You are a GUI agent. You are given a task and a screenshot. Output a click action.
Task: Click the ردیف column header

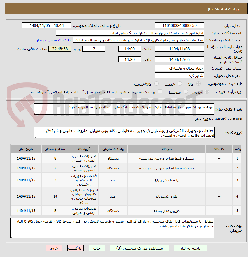[x=237, y=149]
